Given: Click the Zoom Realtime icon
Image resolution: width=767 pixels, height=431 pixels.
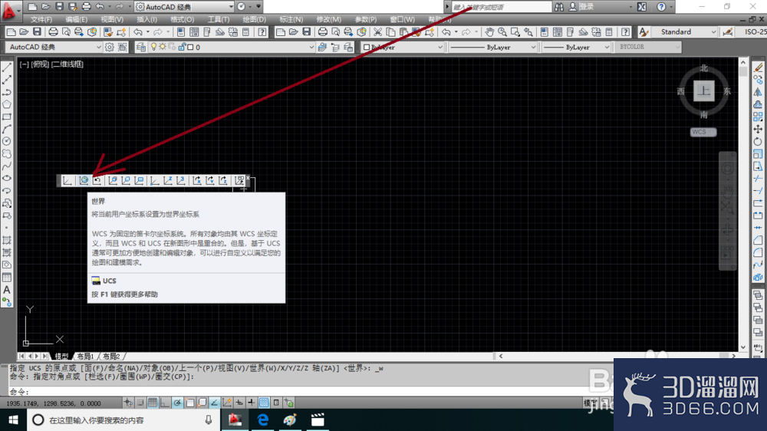Looking at the screenshot, I should point(502,31).
